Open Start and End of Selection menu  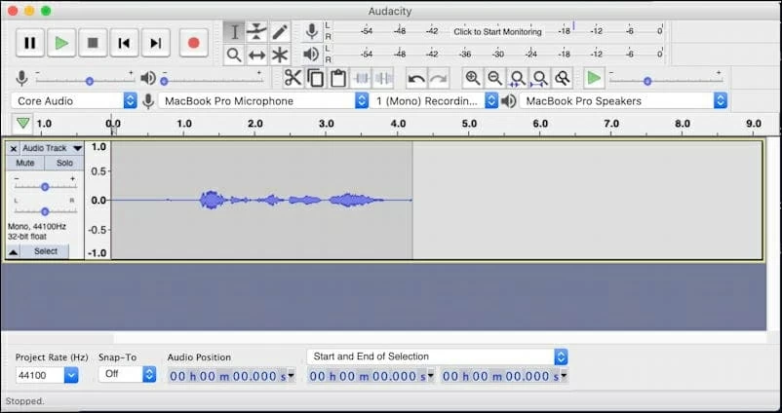pos(437,357)
